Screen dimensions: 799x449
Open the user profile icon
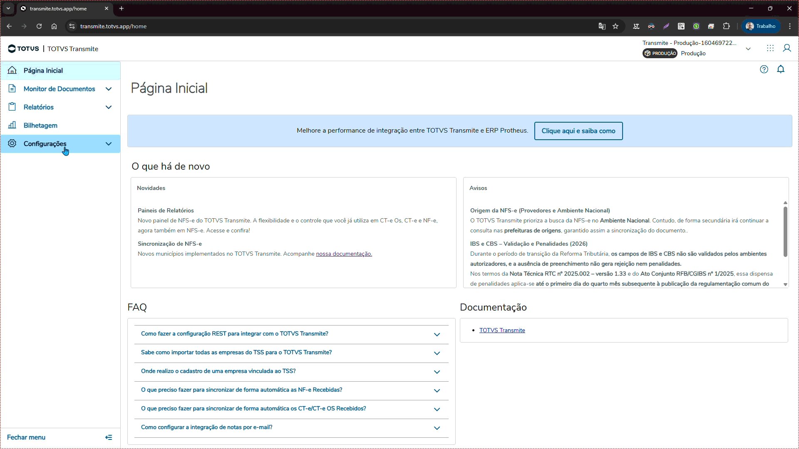(x=787, y=48)
